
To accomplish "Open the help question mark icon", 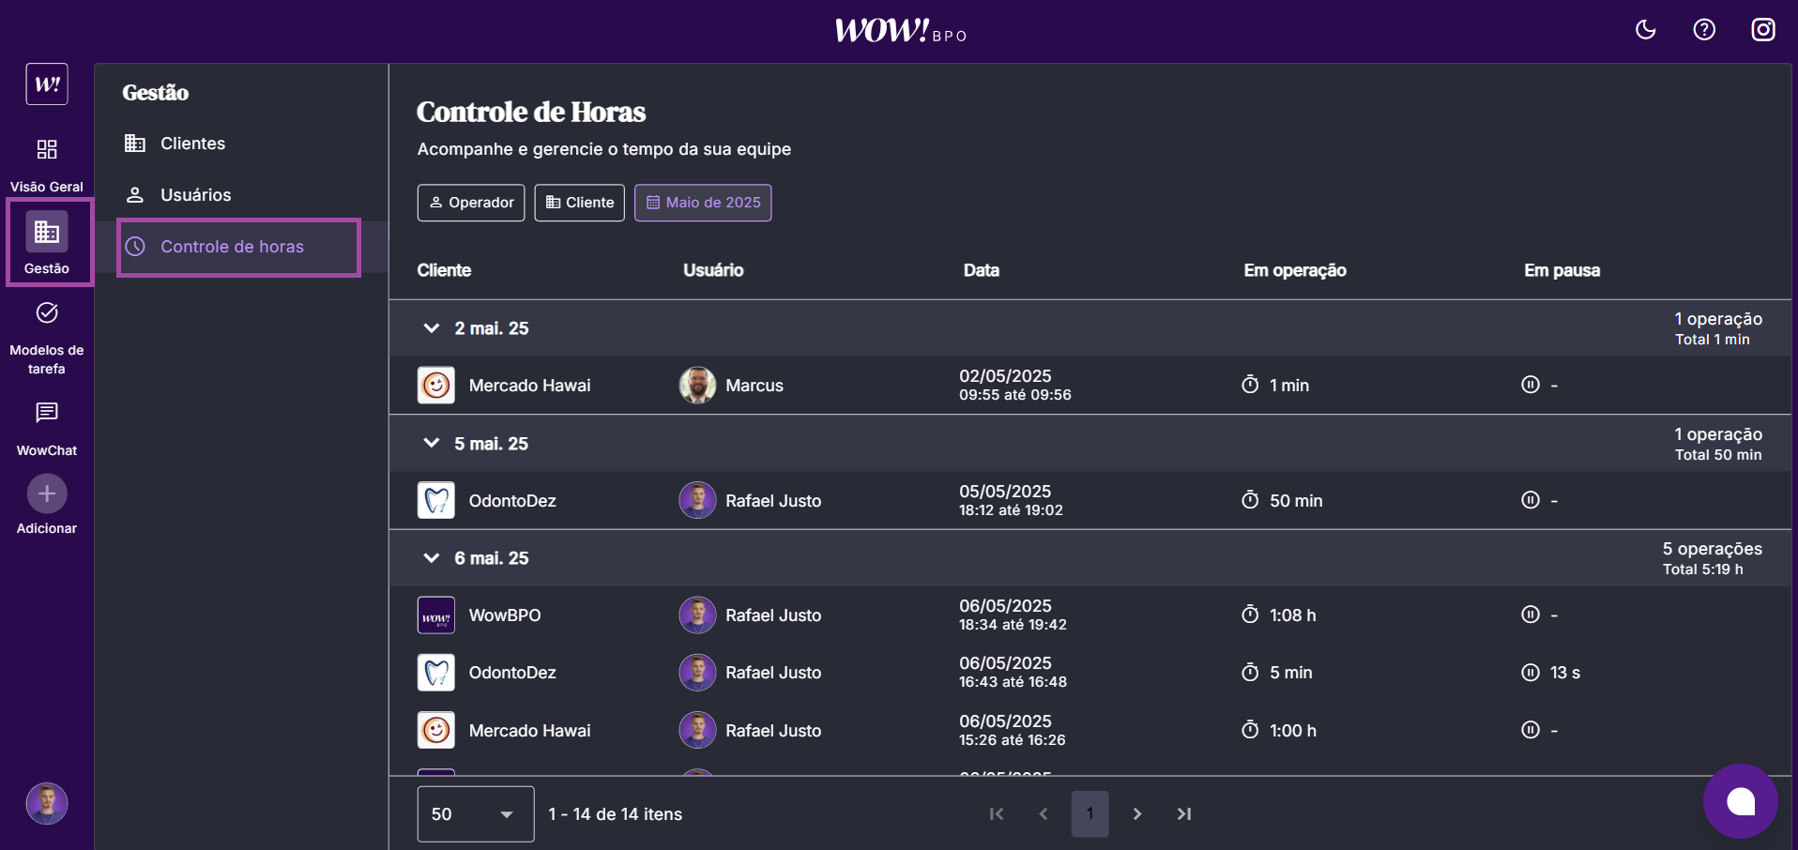I will (x=1704, y=30).
